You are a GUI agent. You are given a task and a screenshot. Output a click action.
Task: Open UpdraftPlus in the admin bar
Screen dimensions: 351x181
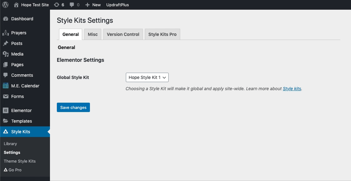coord(117,5)
